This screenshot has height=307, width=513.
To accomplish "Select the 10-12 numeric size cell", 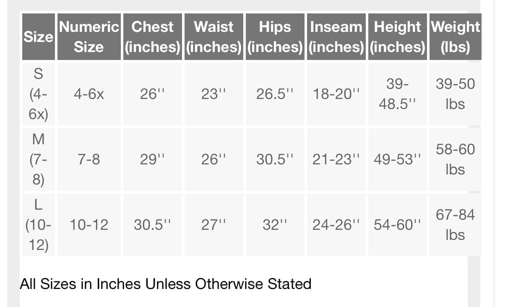I will (x=89, y=224).
